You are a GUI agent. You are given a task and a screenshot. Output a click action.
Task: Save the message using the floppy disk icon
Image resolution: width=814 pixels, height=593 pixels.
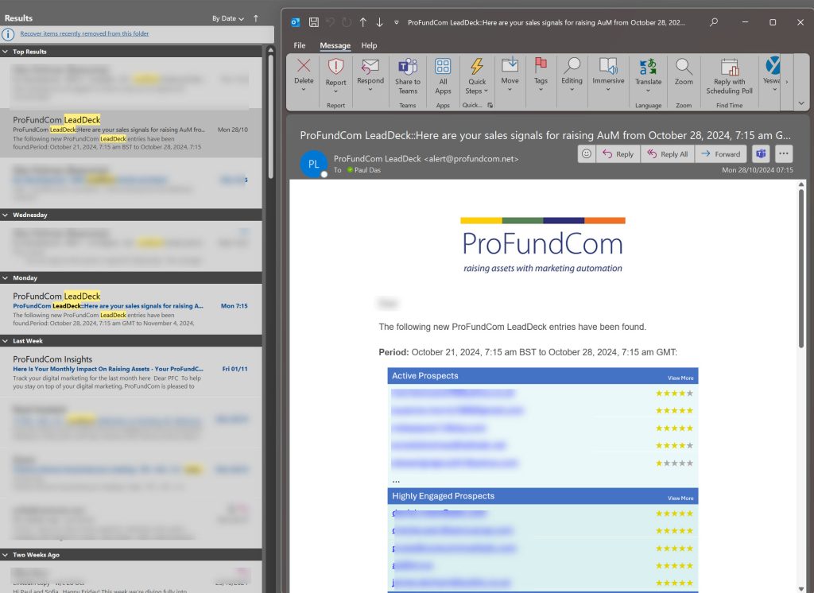314,22
